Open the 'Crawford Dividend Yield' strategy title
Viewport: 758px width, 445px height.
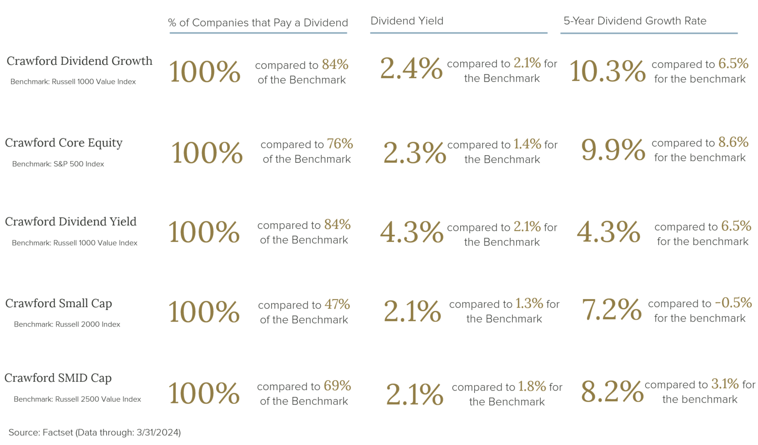(x=70, y=221)
